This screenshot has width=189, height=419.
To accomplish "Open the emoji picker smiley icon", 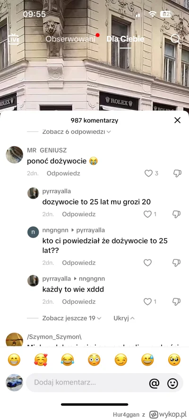I will (x=172, y=384).
